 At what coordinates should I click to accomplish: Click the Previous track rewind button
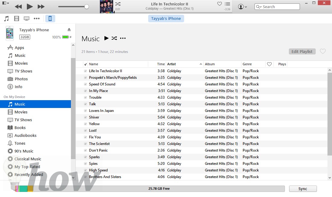(x=18, y=7)
